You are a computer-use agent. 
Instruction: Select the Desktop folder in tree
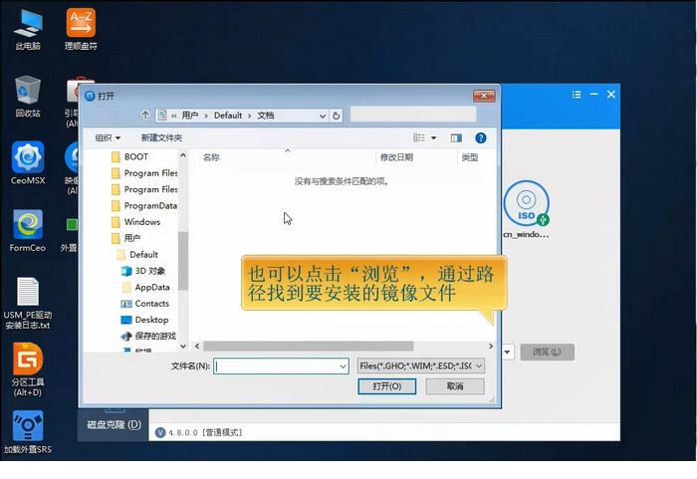click(151, 320)
